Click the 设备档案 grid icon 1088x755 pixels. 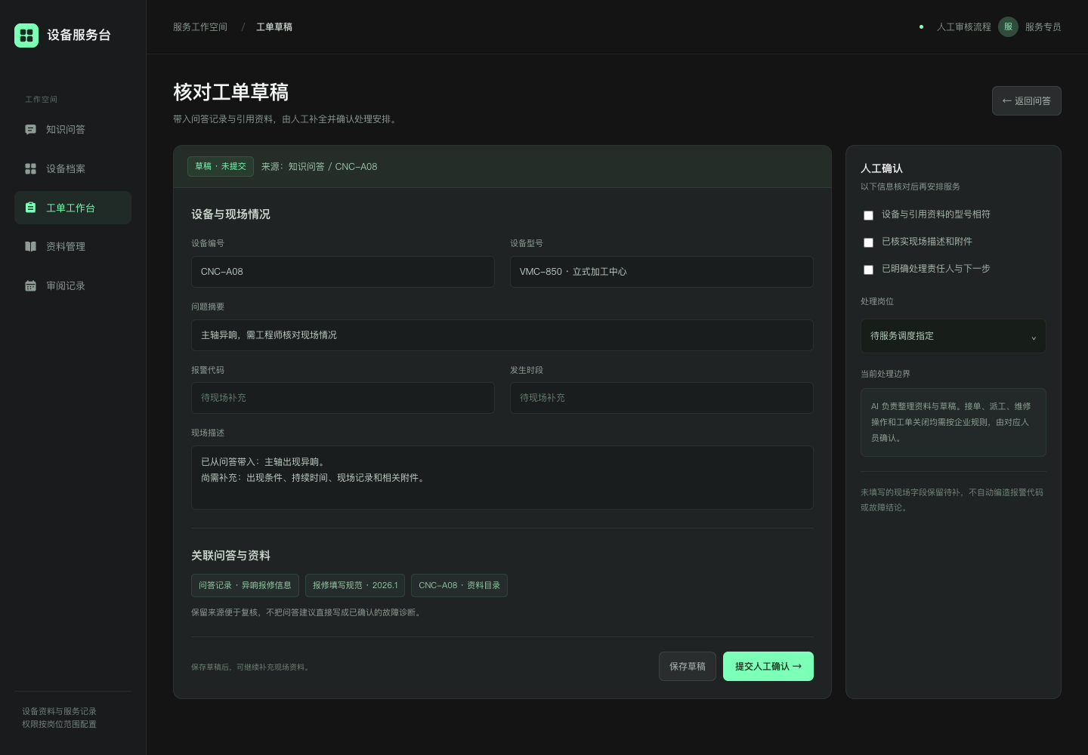click(30, 169)
